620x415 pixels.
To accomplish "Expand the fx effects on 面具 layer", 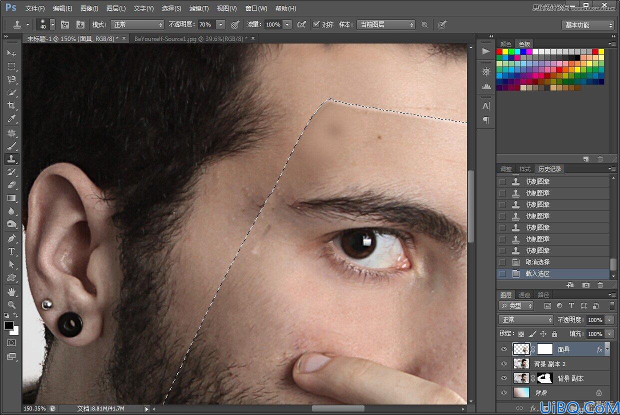I will [x=607, y=349].
